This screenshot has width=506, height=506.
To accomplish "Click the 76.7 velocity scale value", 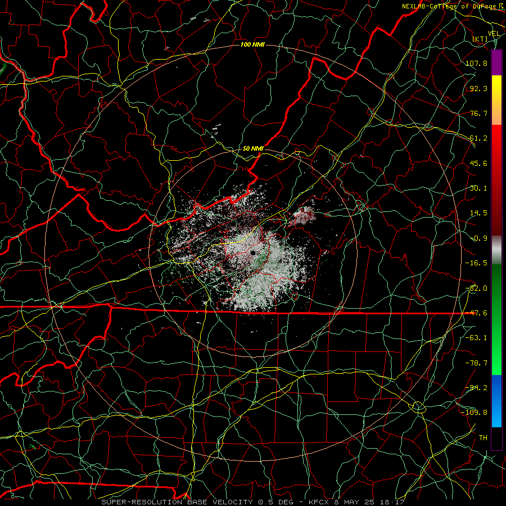I will pos(478,113).
